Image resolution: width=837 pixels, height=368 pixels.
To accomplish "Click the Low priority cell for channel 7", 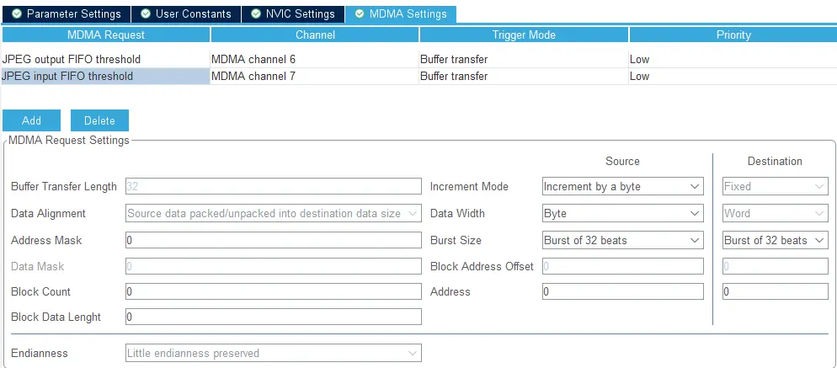I will (x=733, y=77).
